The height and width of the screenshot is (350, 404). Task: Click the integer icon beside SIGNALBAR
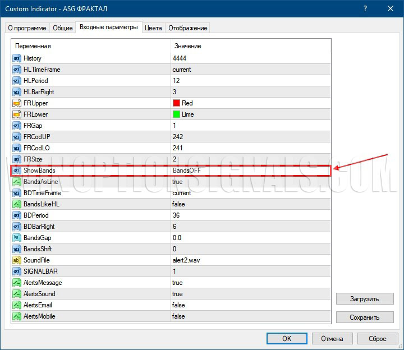[x=17, y=271]
